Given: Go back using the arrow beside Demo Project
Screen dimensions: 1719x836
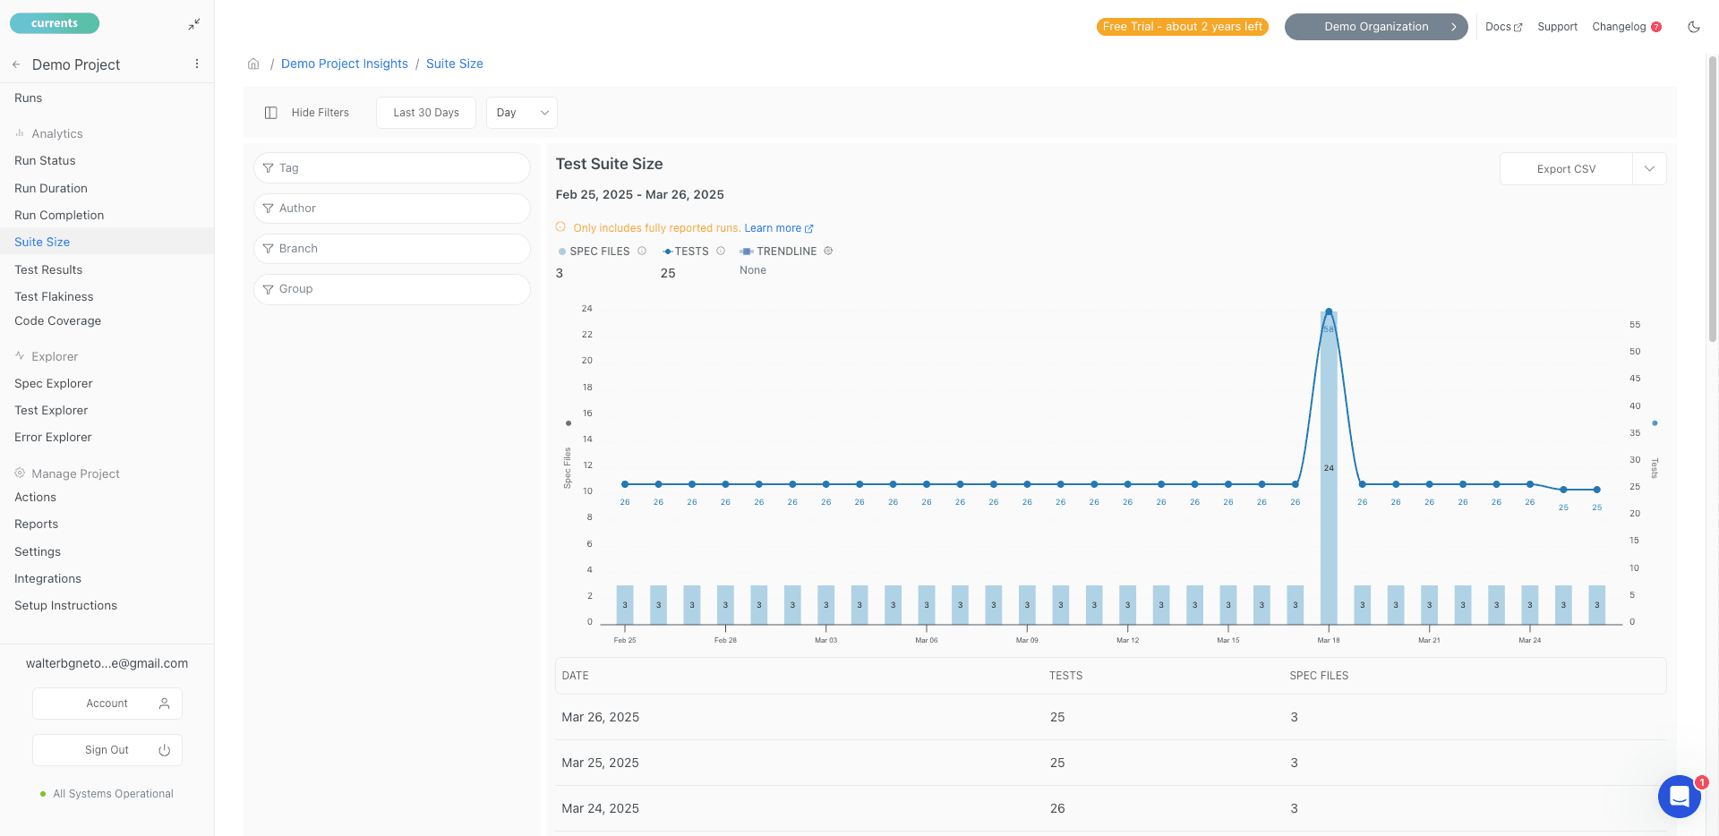Looking at the screenshot, I should pos(16,64).
